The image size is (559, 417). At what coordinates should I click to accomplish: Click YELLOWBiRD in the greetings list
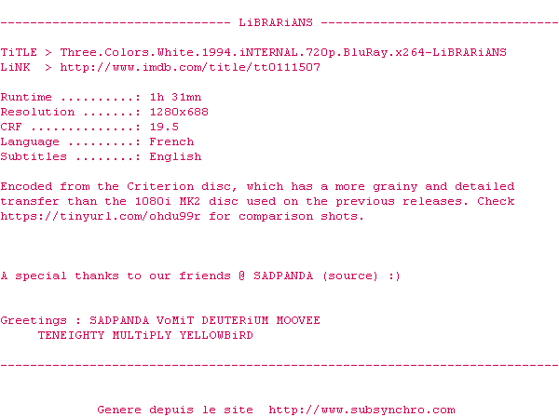216,335
